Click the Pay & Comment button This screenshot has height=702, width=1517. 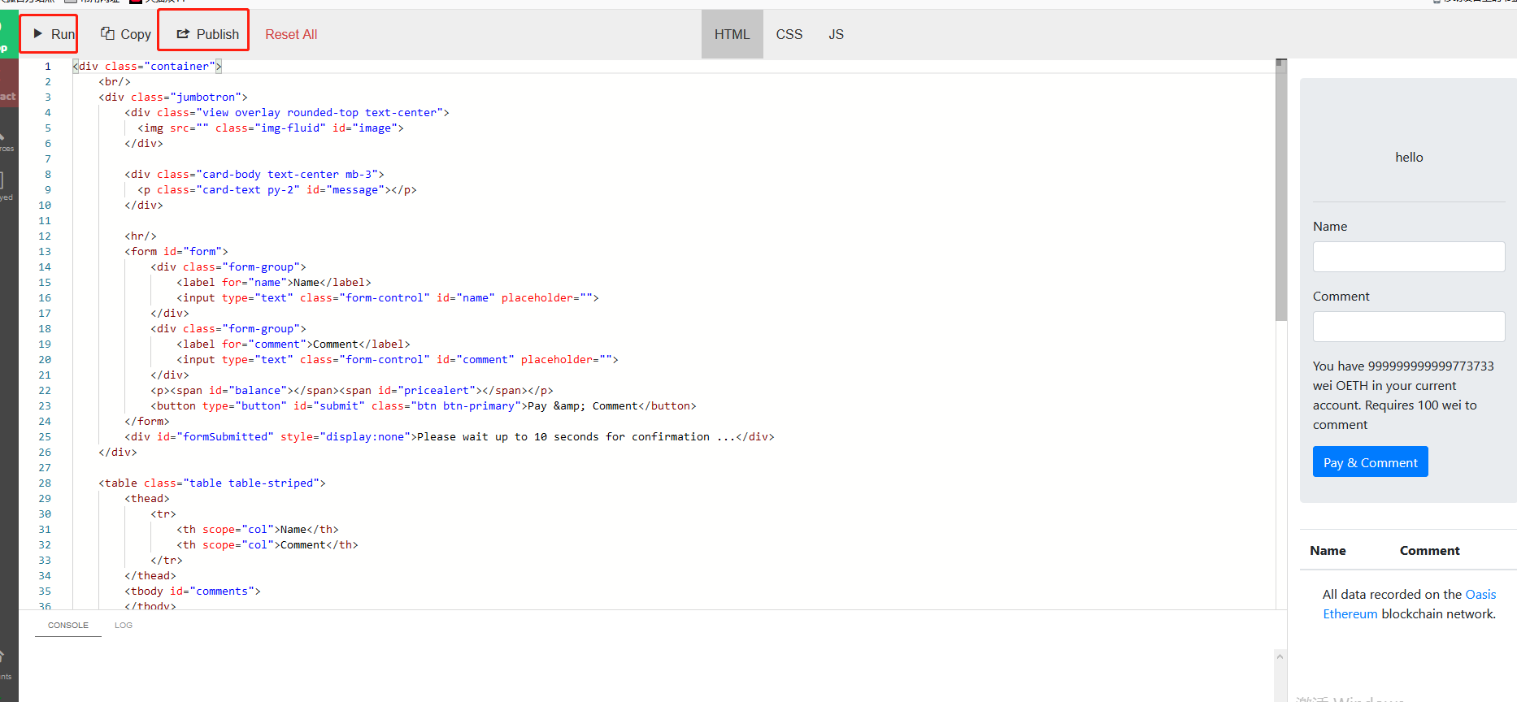coord(1370,461)
